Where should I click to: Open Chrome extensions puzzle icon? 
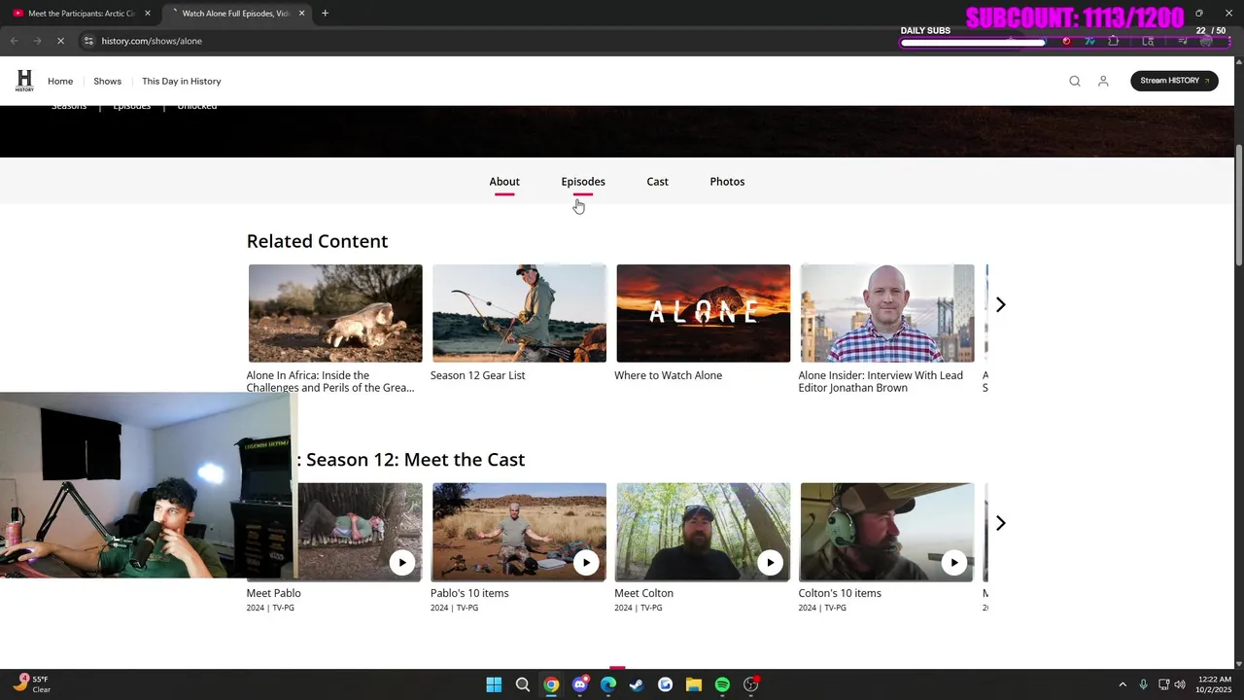1114,41
